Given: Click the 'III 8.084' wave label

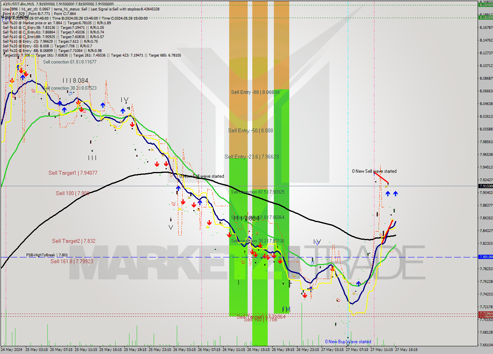Looking at the screenshot, I should coord(75,80).
